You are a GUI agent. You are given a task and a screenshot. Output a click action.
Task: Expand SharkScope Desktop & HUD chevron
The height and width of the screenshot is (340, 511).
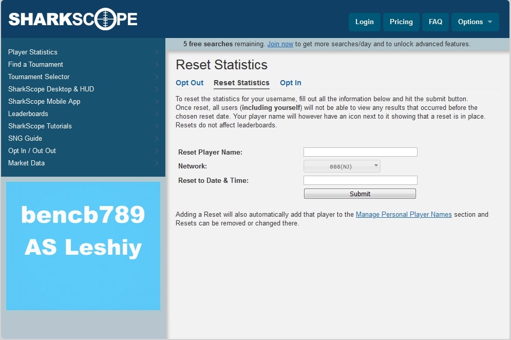point(157,89)
